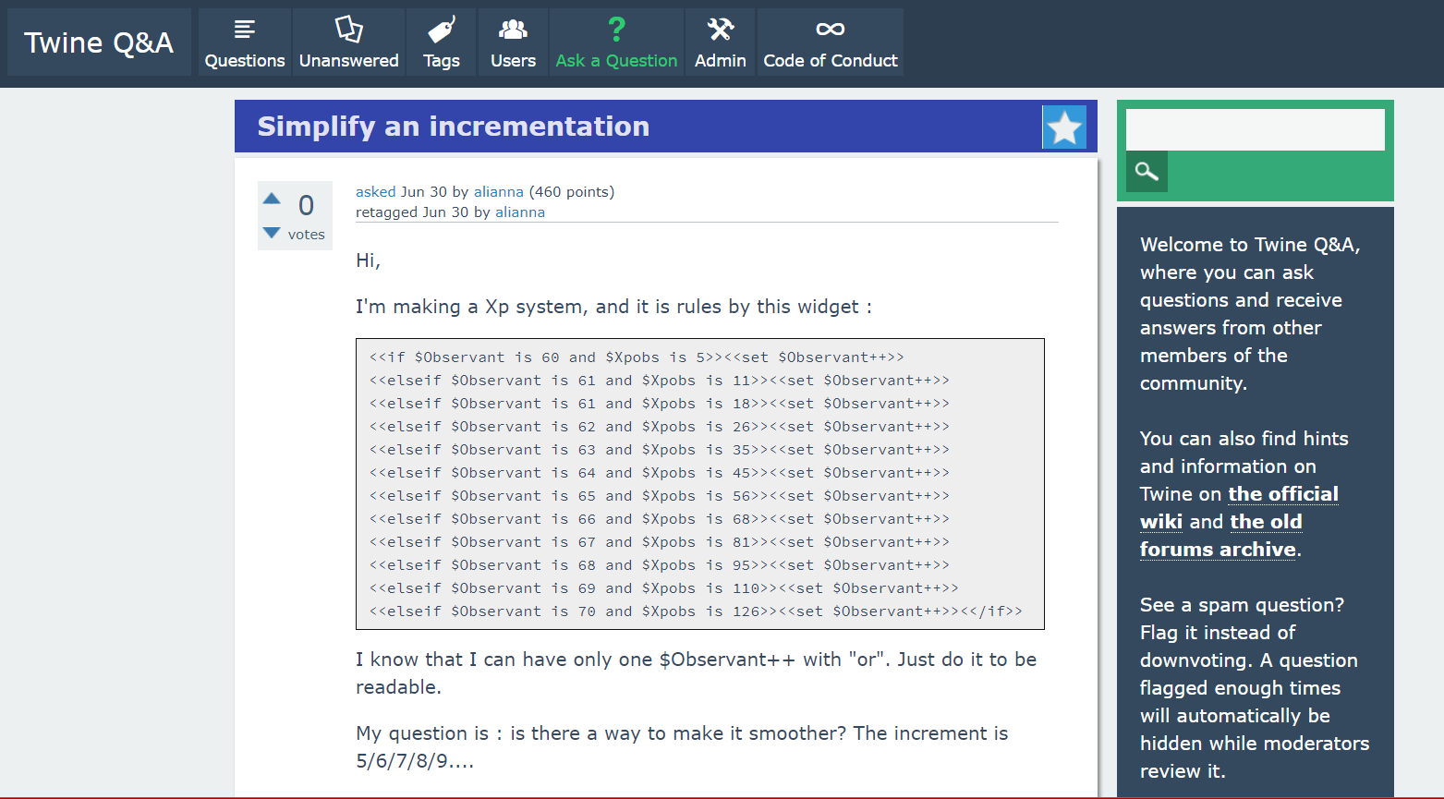Open the Users group icon
This screenshot has width=1444, height=799.
[x=513, y=30]
